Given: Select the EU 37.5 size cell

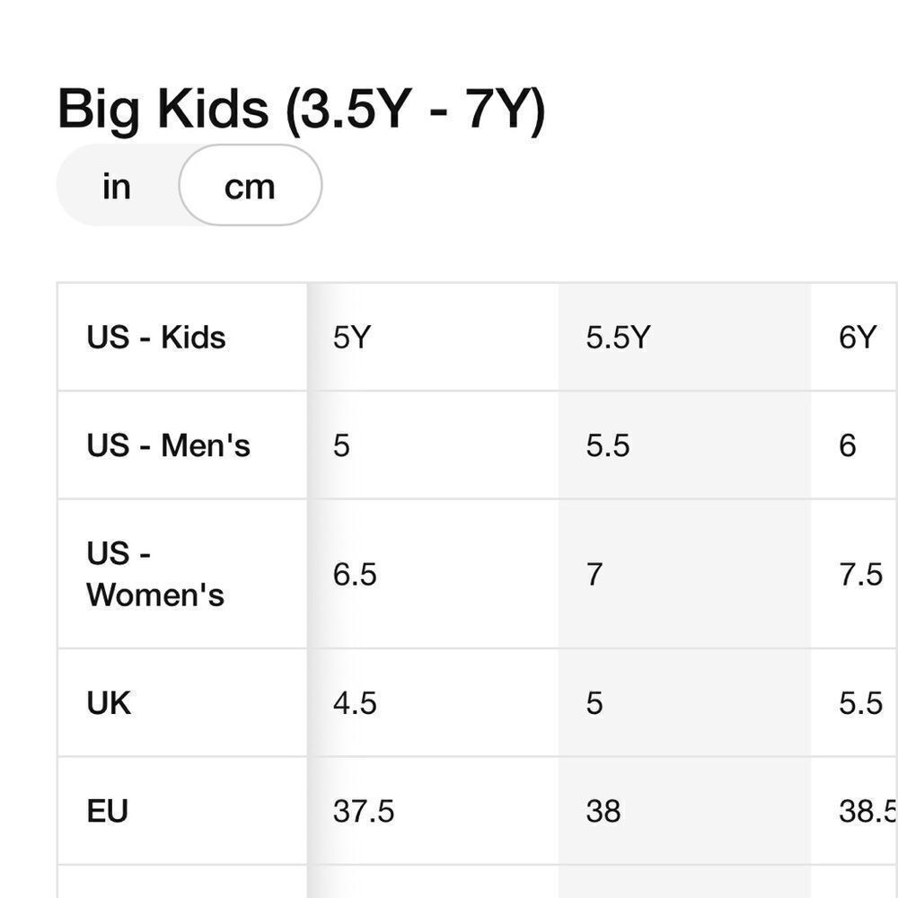Looking at the screenshot, I should click(x=364, y=811).
